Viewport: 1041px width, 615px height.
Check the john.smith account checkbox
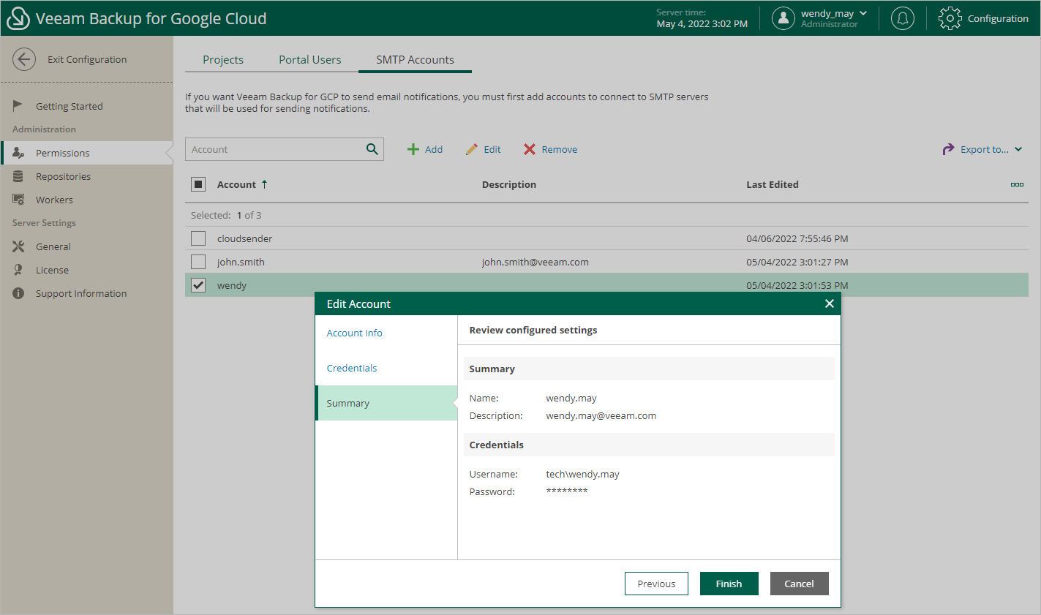point(198,262)
